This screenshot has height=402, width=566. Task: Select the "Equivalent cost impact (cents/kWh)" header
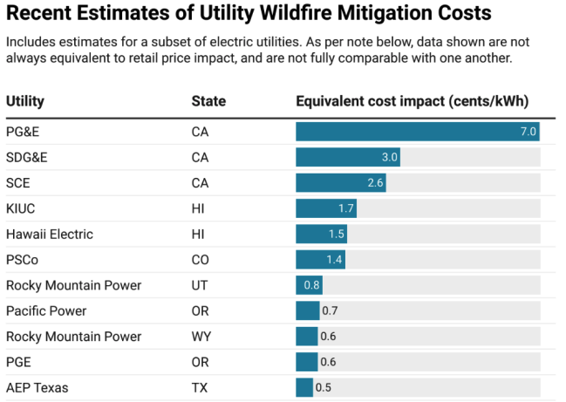(412, 102)
